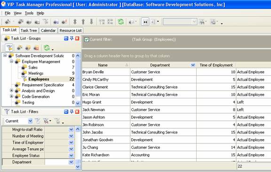Select the Testing group in tree
The height and width of the screenshot is (172, 271).
click(x=28, y=102)
